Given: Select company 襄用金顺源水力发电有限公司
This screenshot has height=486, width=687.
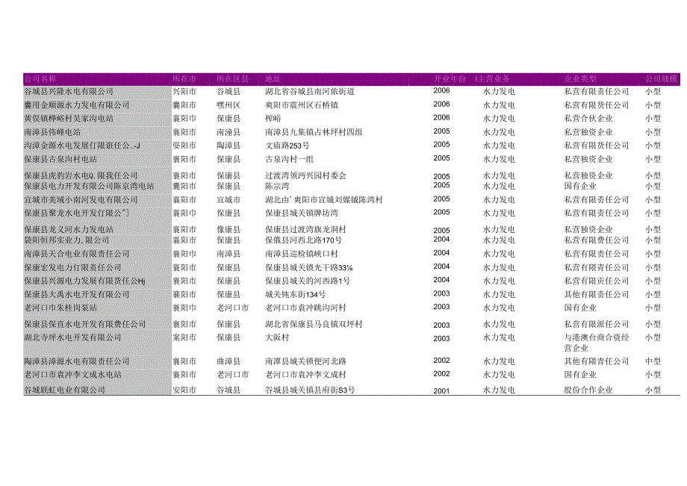Looking at the screenshot, I should point(77,105).
